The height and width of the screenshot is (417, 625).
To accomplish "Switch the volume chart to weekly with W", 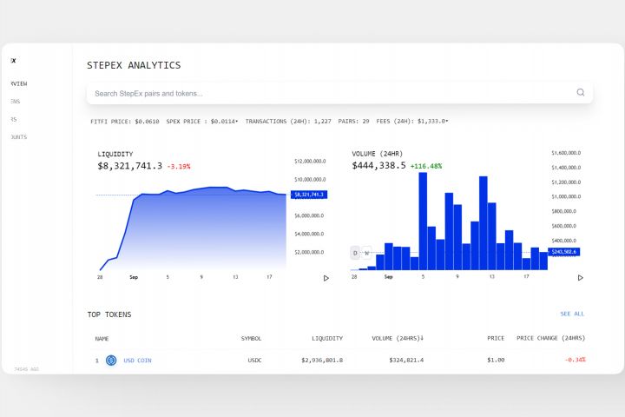I will [366, 253].
